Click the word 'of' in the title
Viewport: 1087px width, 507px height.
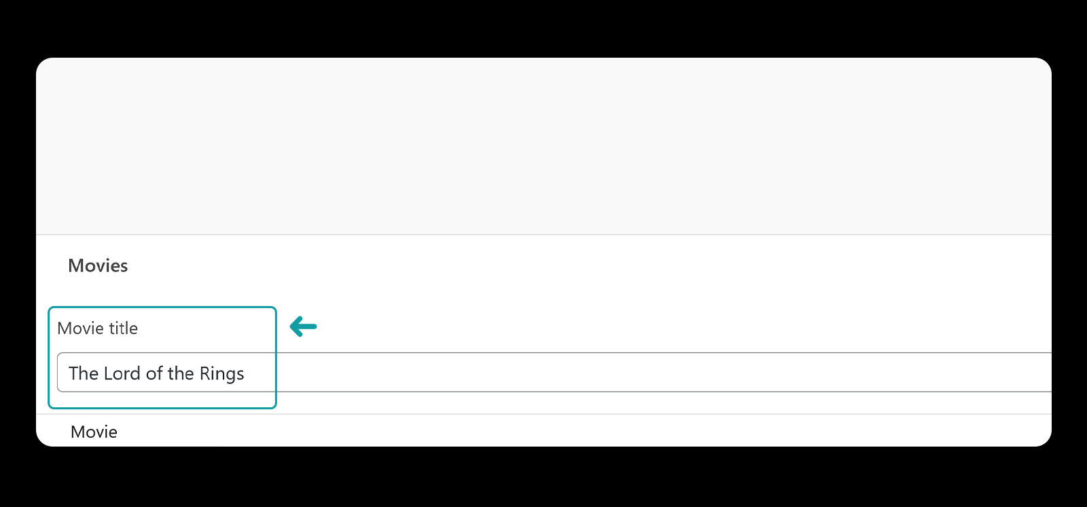click(x=154, y=373)
